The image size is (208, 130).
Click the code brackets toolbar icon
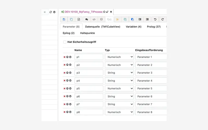94,19
